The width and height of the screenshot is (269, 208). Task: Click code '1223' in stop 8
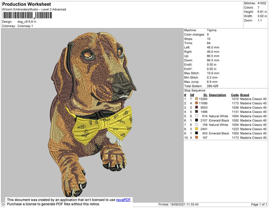coord(235,129)
